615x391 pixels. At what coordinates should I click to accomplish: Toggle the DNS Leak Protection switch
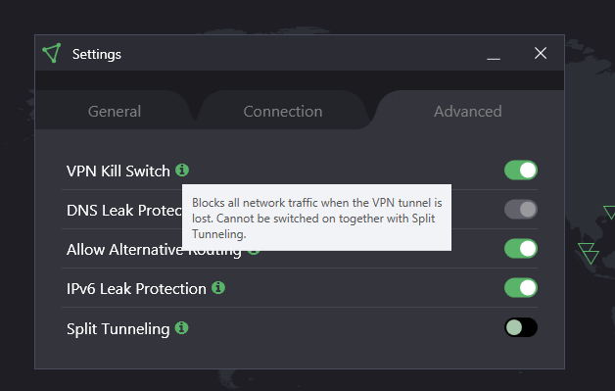point(520,210)
